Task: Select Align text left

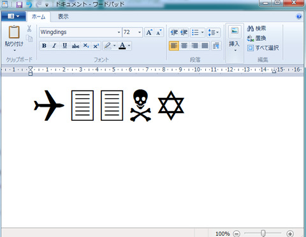Action: (174, 45)
